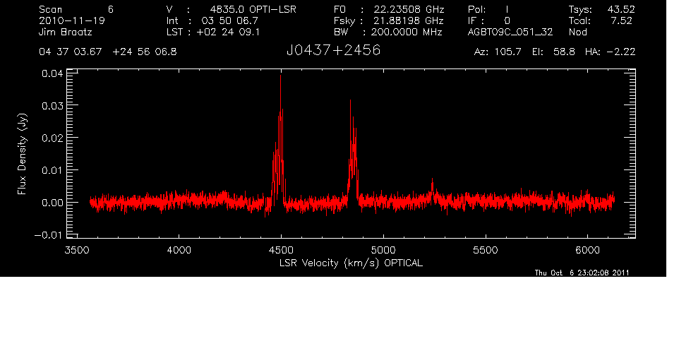Screen dimensions: 679x346
Task: Click the source title J0437+2456
Action: click(x=333, y=51)
